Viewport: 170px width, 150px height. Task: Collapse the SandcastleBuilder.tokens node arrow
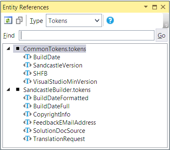[9, 90]
